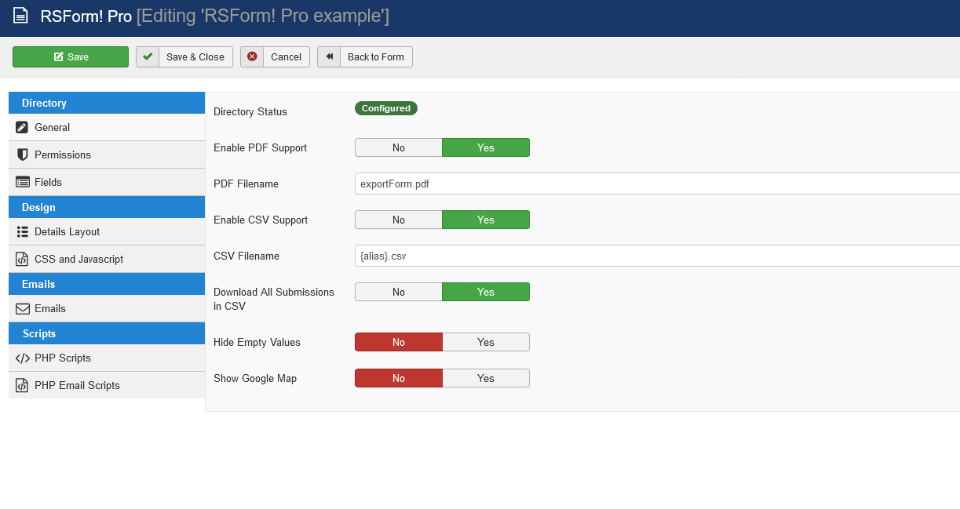Open the Details Layout tab
Image resolution: width=960 pixels, height=509 pixels.
click(x=107, y=231)
